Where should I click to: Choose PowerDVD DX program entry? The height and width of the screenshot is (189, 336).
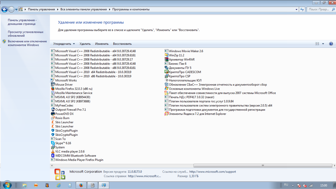point(64,114)
